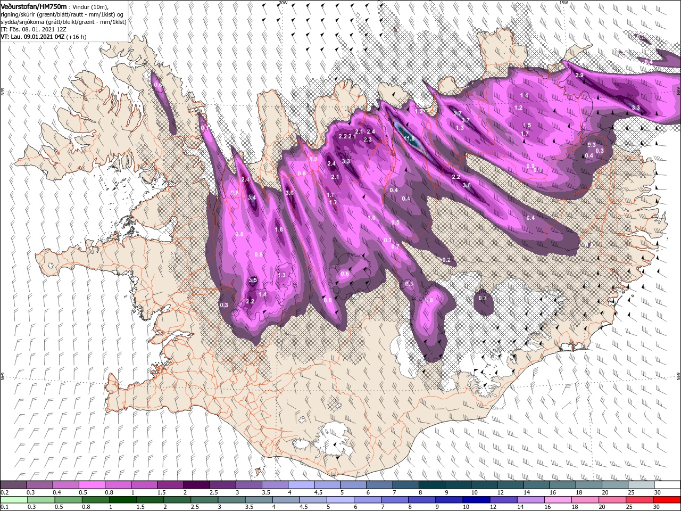Click the 15W longitude label
This screenshot has width=681, height=511.
563,3
